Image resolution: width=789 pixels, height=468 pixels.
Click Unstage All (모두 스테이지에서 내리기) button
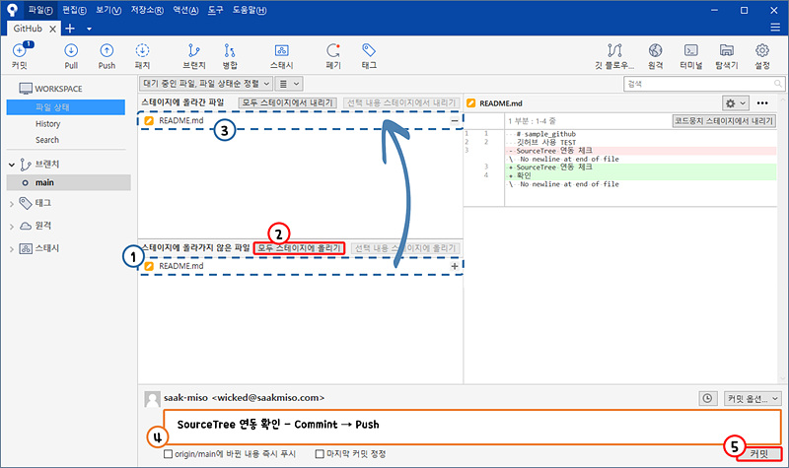[x=287, y=102]
